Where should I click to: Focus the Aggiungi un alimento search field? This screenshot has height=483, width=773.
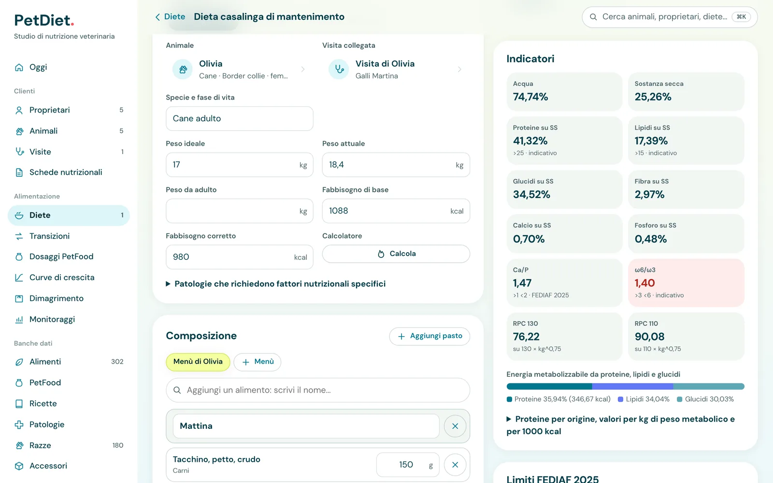pos(318,390)
